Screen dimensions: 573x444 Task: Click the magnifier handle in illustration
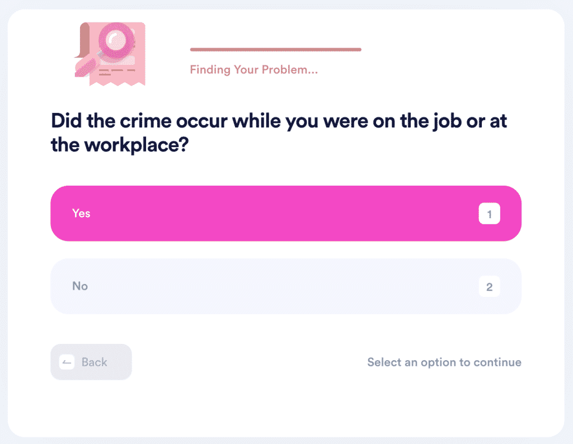86,68
